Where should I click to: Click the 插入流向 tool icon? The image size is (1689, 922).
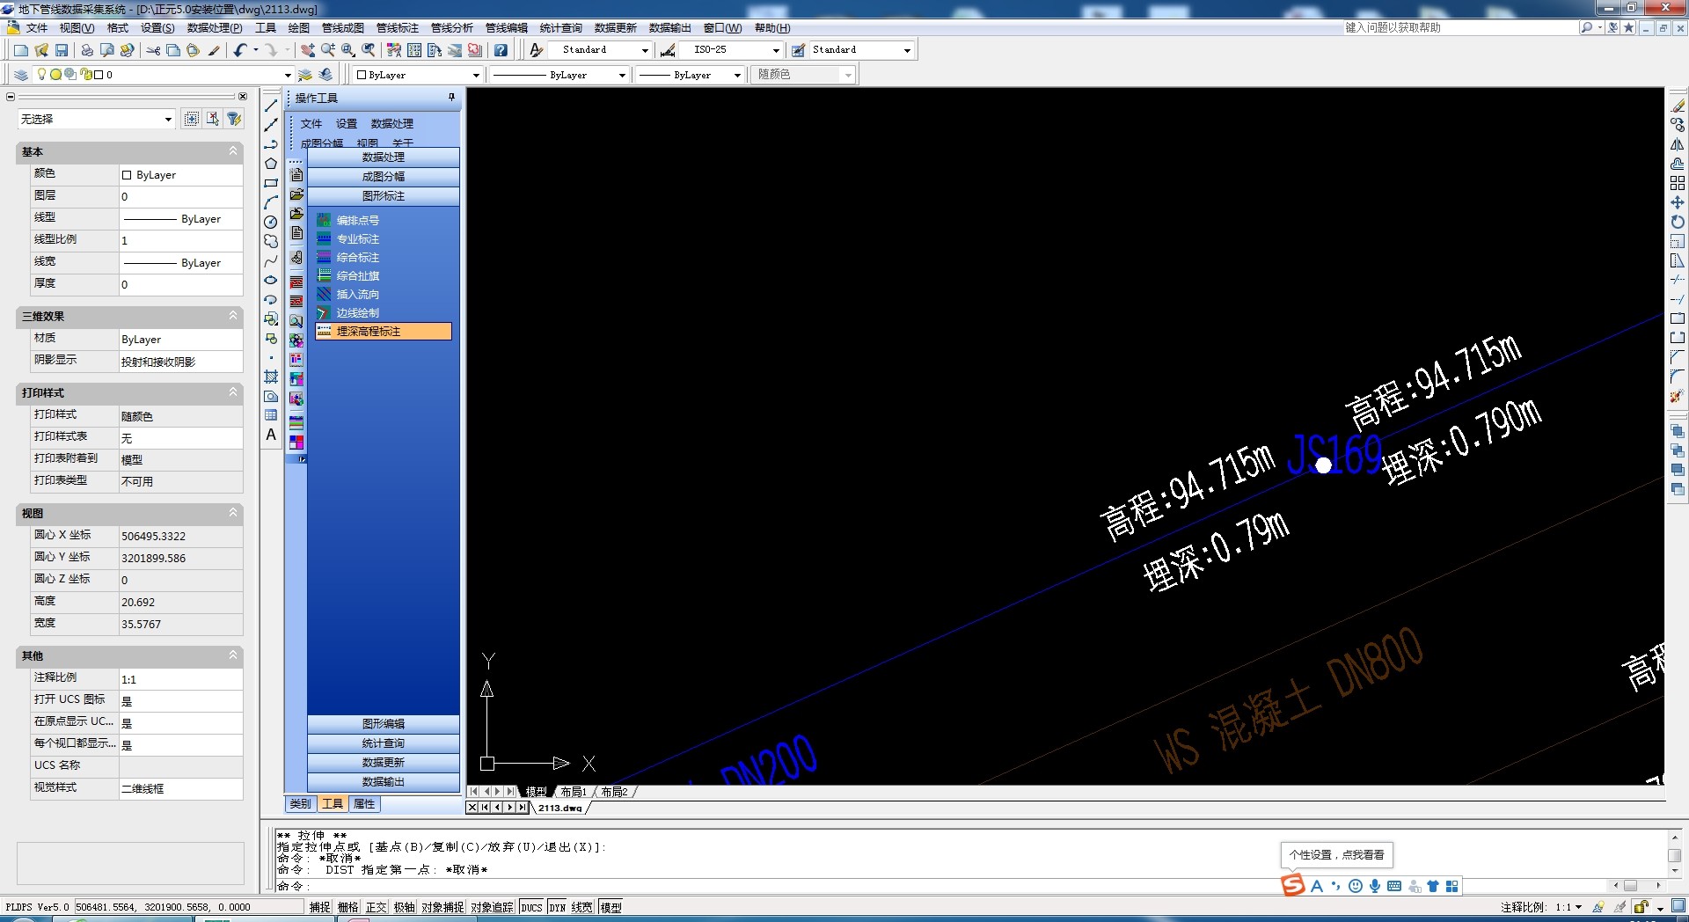324,295
